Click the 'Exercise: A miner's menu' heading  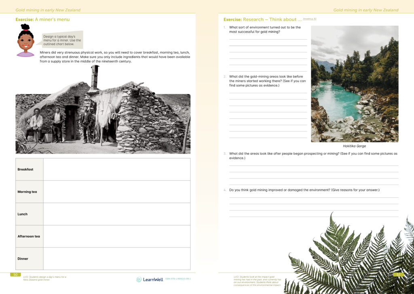pyautogui.click(x=42, y=19)
